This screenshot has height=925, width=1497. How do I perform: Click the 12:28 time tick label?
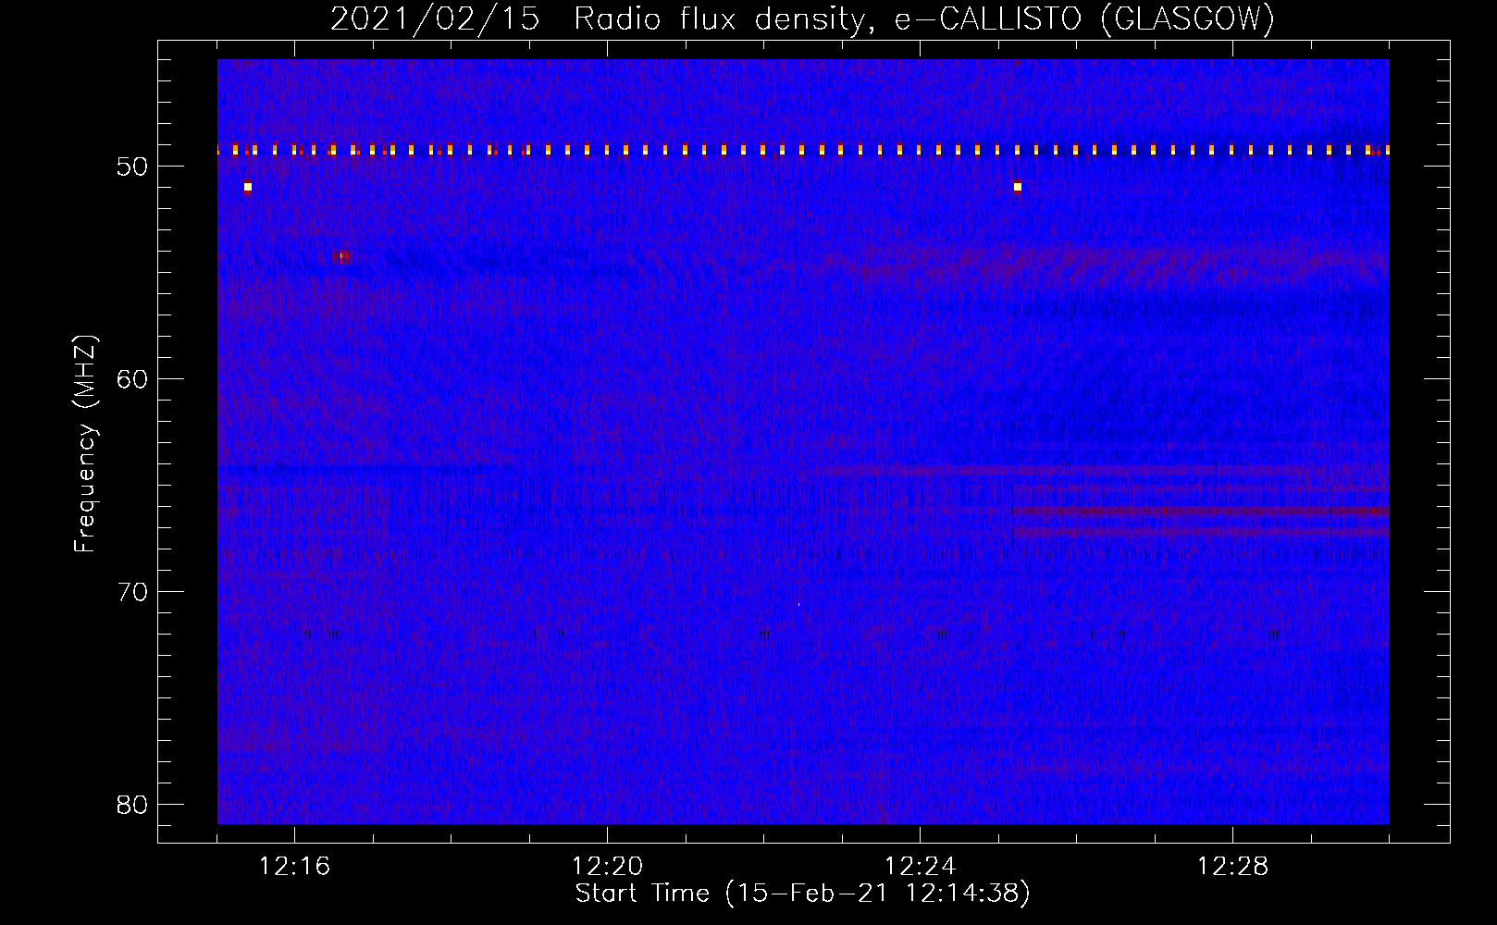[1232, 867]
